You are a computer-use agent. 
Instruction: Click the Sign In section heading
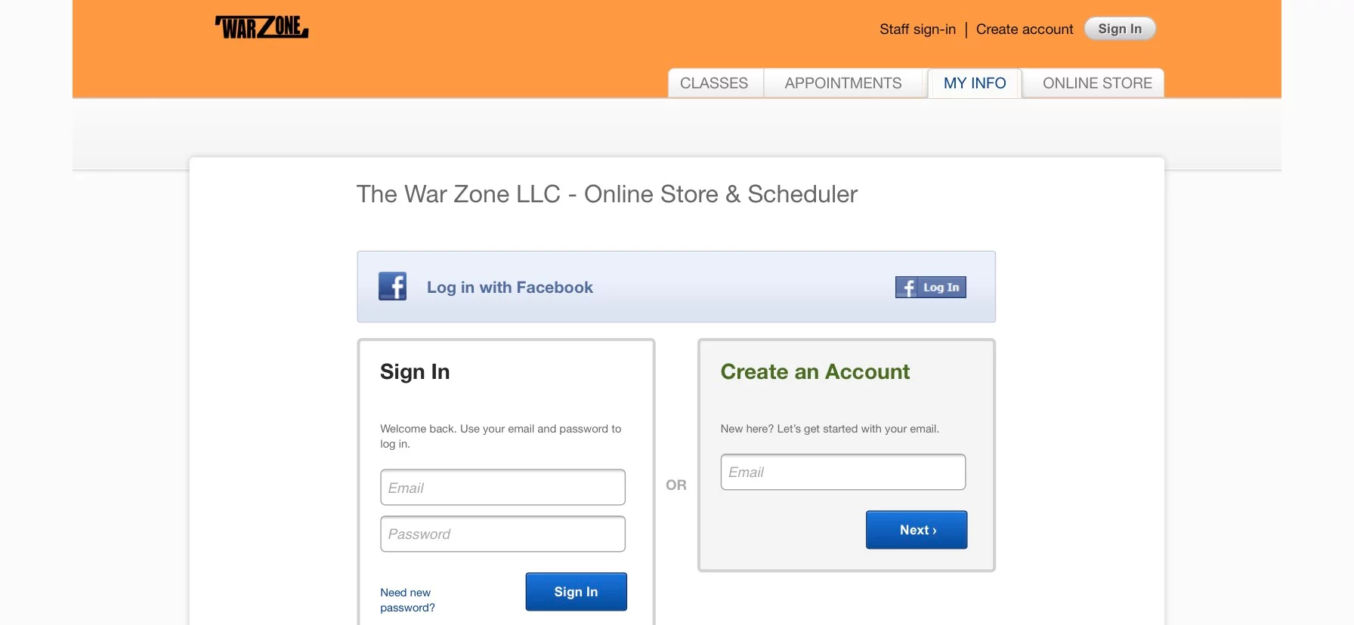tap(414, 371)
